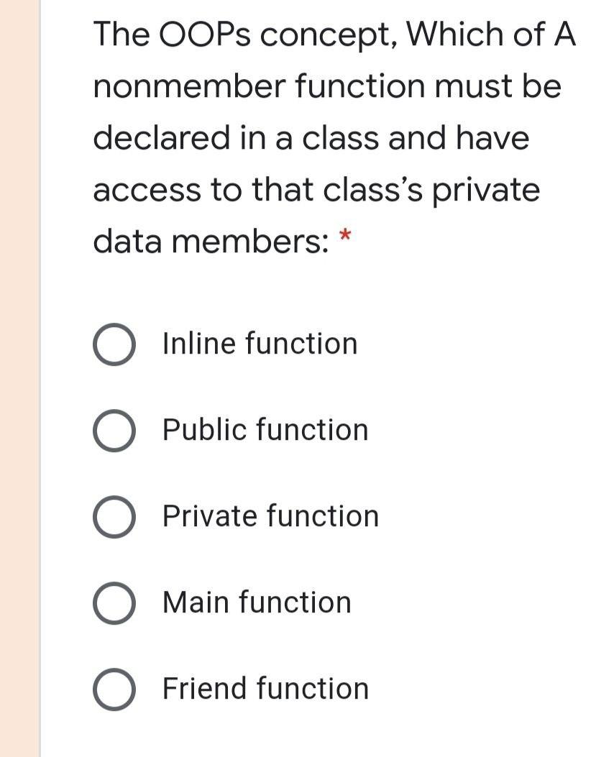This screenshot has width=596, height=757.
Task: Click the question line starting 'The OOPs concept'
Action: tap(334, 35)
